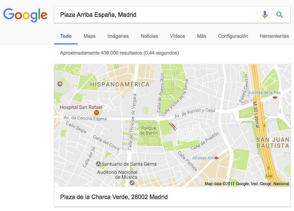Click the university marker near Hispanoamérica

pyautogui.click(x=60, y=84)
